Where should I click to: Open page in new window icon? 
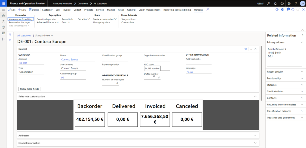click(x=298, y=10)
